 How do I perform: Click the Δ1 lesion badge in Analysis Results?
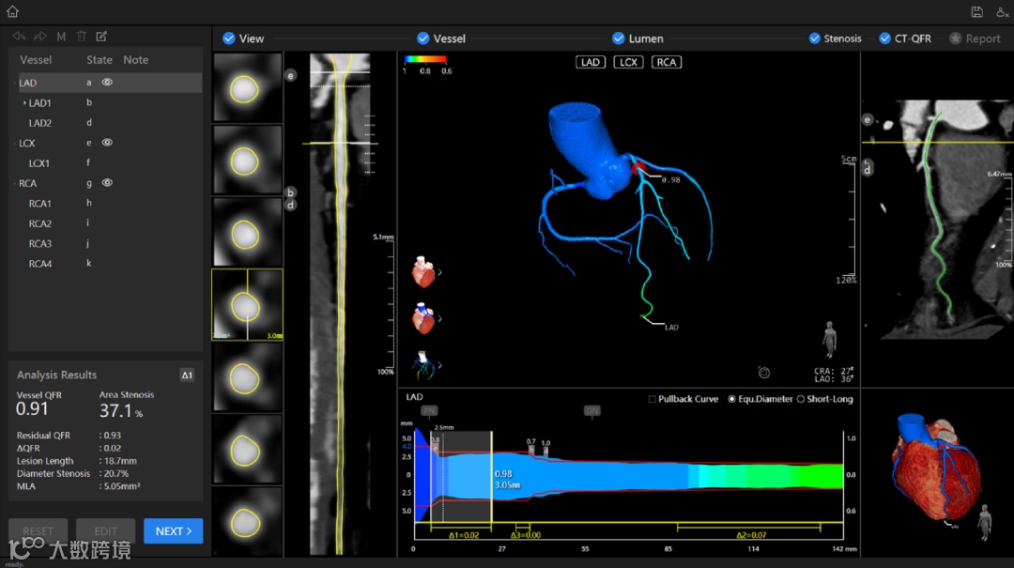(187, 375)
